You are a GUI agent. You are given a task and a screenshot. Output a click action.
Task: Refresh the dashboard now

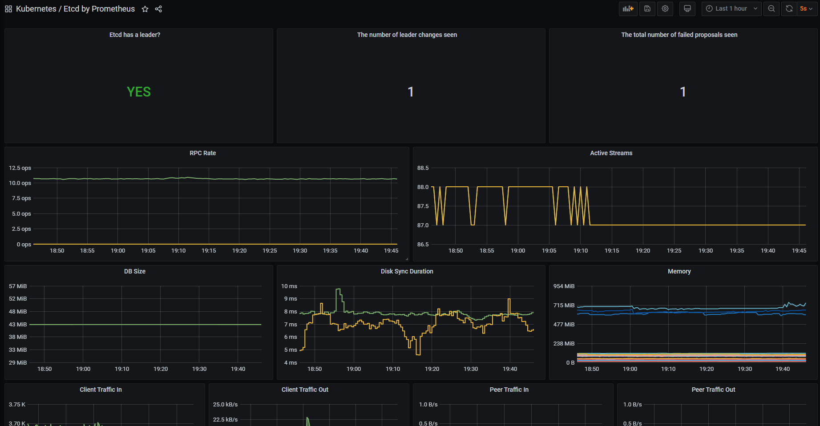[x=789, y=9]
